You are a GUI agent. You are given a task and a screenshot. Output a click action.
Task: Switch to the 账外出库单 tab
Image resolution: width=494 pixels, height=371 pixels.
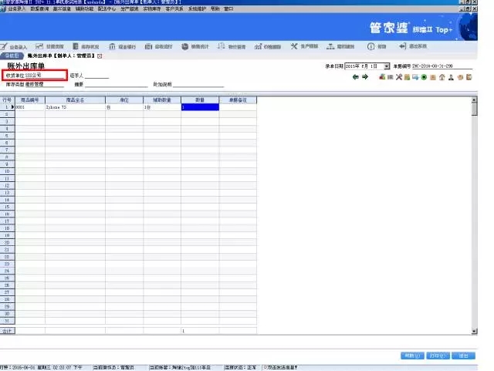tap(61, 56)
